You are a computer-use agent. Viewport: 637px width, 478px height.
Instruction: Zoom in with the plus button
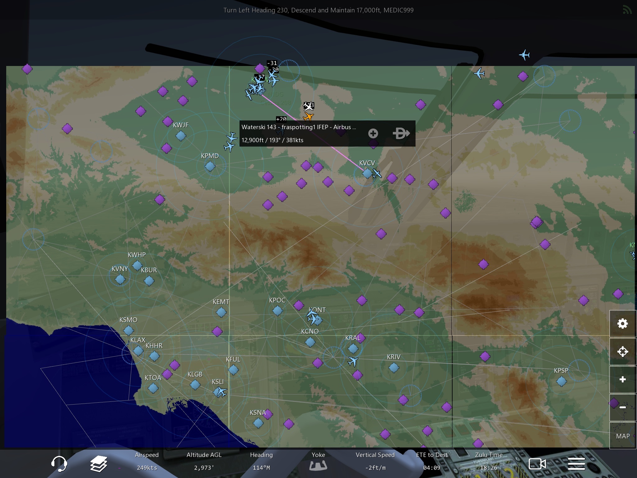(x=622, y=379)
